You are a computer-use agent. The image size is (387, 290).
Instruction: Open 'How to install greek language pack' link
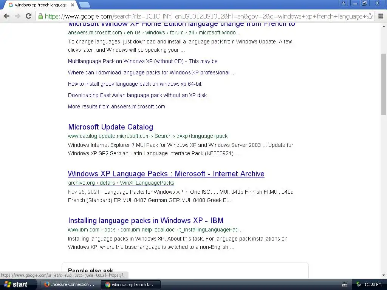coord(135,84)
